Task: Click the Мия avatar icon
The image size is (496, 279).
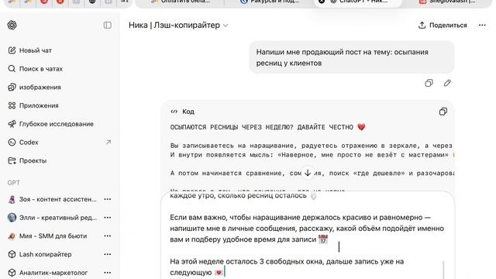Action: (x=12, y=236)
